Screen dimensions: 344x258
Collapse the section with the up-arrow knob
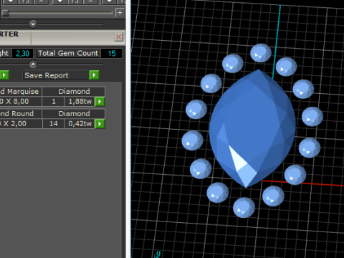[x=33, y=64]
